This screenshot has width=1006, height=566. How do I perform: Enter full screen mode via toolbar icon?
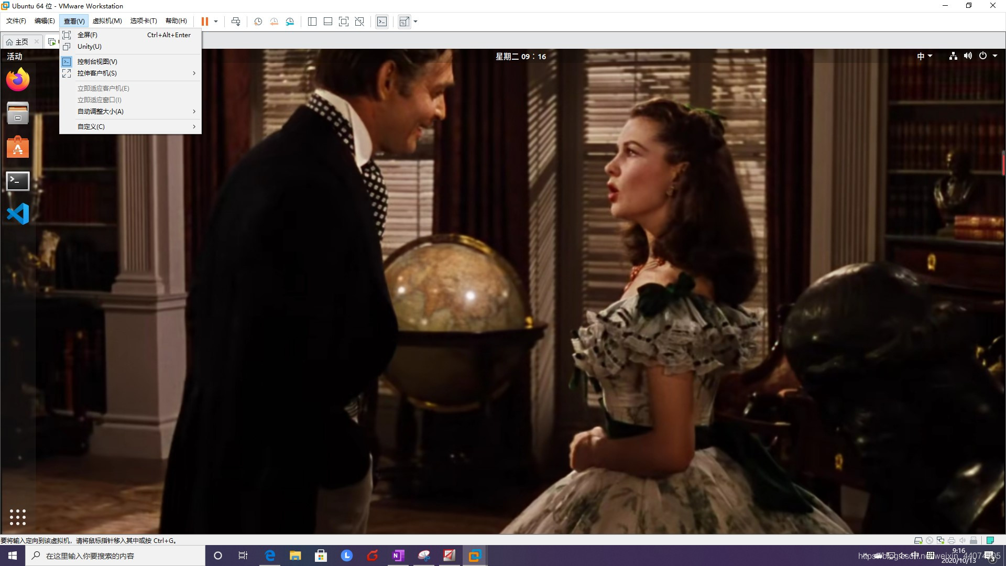[344, 21]
